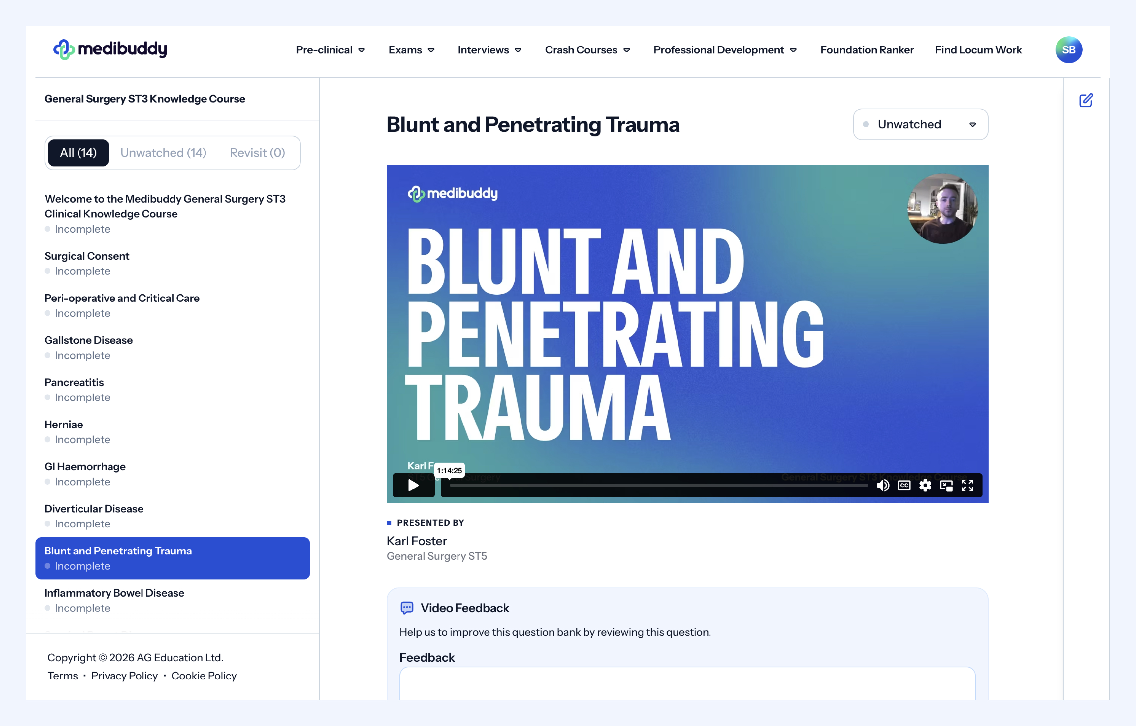Open the SB user avatar menu
The image size is (1136, 726).
[x=1068, y=49]
